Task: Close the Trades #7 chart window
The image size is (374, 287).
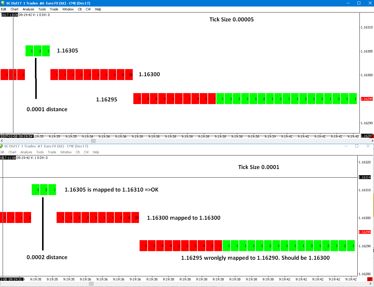Action: point(368,146)
